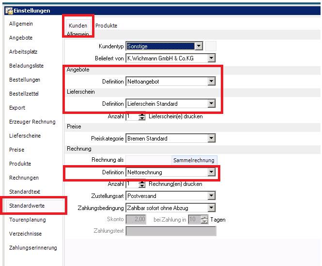322x266 pixels.
Task: Open the Produkte category in left sidebar
Action: 20,164
